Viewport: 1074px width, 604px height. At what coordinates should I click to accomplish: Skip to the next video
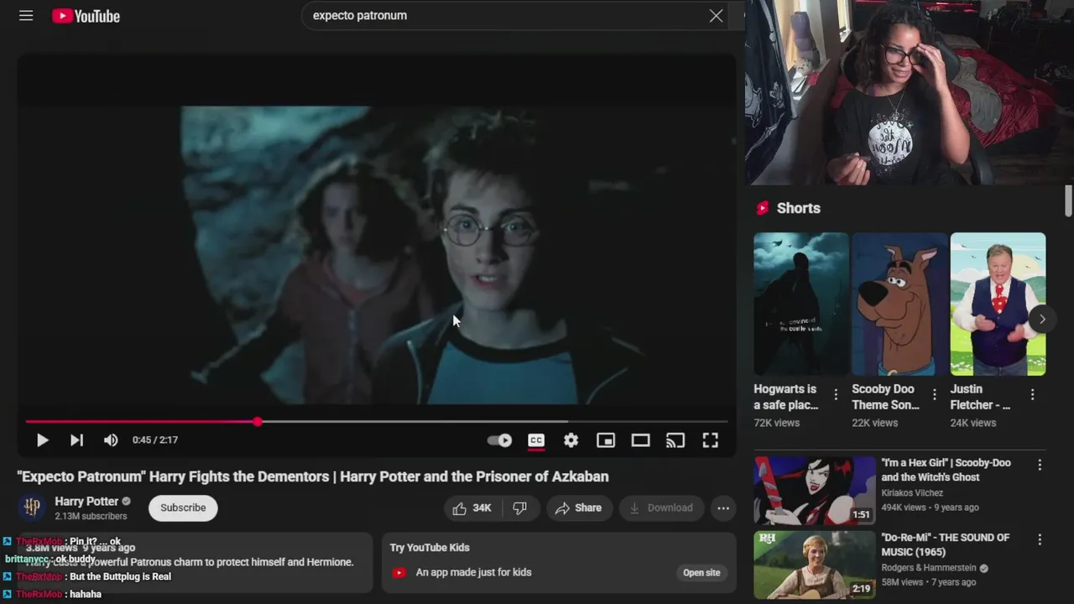76,440
